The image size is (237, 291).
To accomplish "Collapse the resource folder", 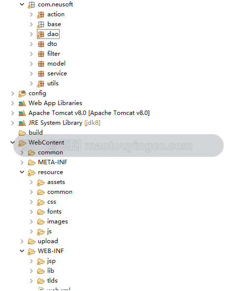I will tap(22, 172).
